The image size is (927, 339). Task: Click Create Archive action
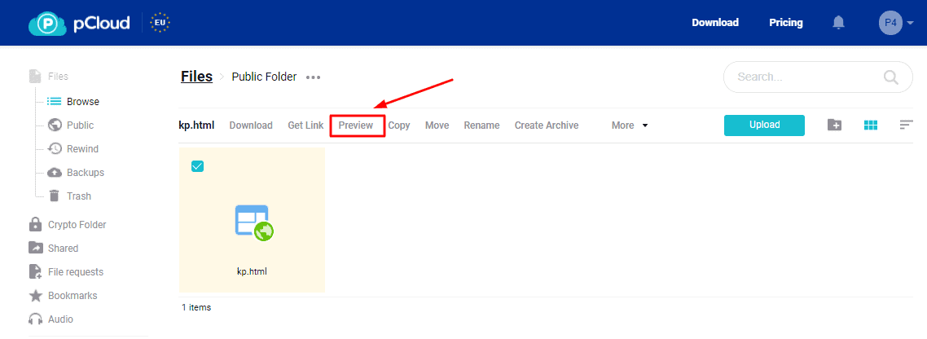[x=547, y=125]
